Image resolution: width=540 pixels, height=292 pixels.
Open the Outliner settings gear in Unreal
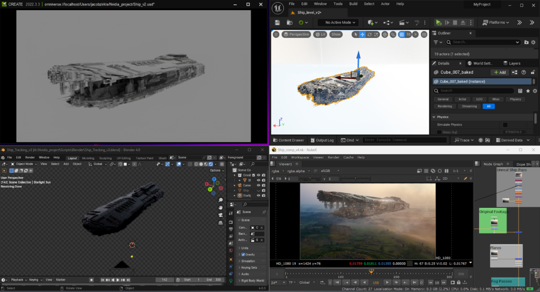click(533, 42)
